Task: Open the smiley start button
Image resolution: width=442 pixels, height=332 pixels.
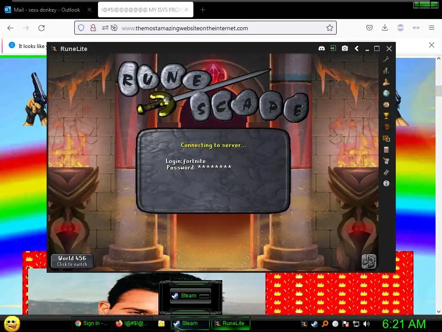Action: [12, 323]
